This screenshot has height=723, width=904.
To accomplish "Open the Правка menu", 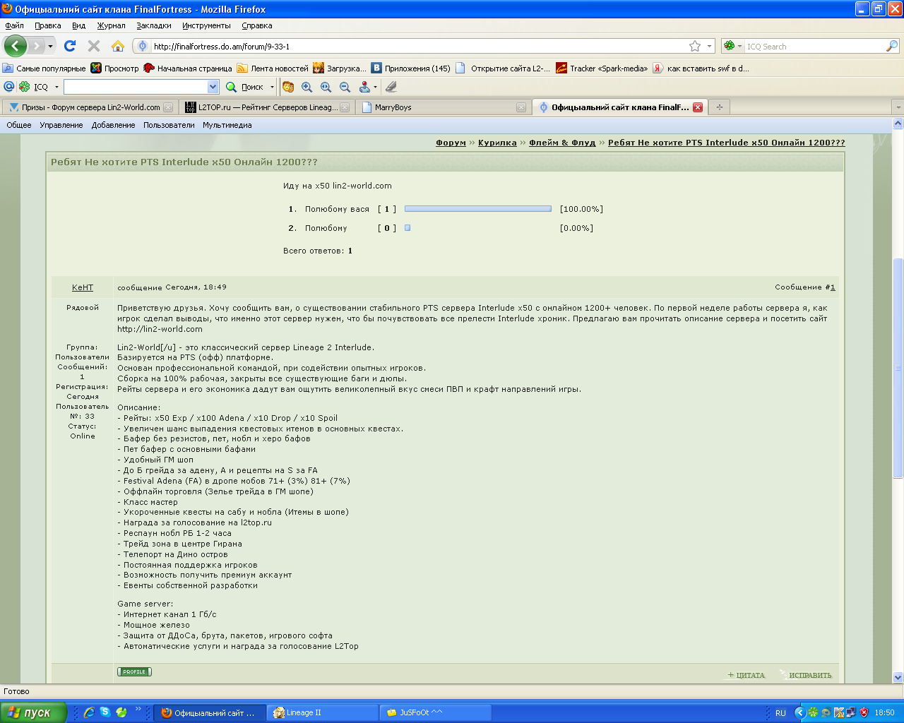I will (47, 25).
